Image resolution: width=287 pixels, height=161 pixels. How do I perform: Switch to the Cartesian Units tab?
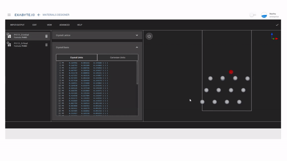coord(118,57)
